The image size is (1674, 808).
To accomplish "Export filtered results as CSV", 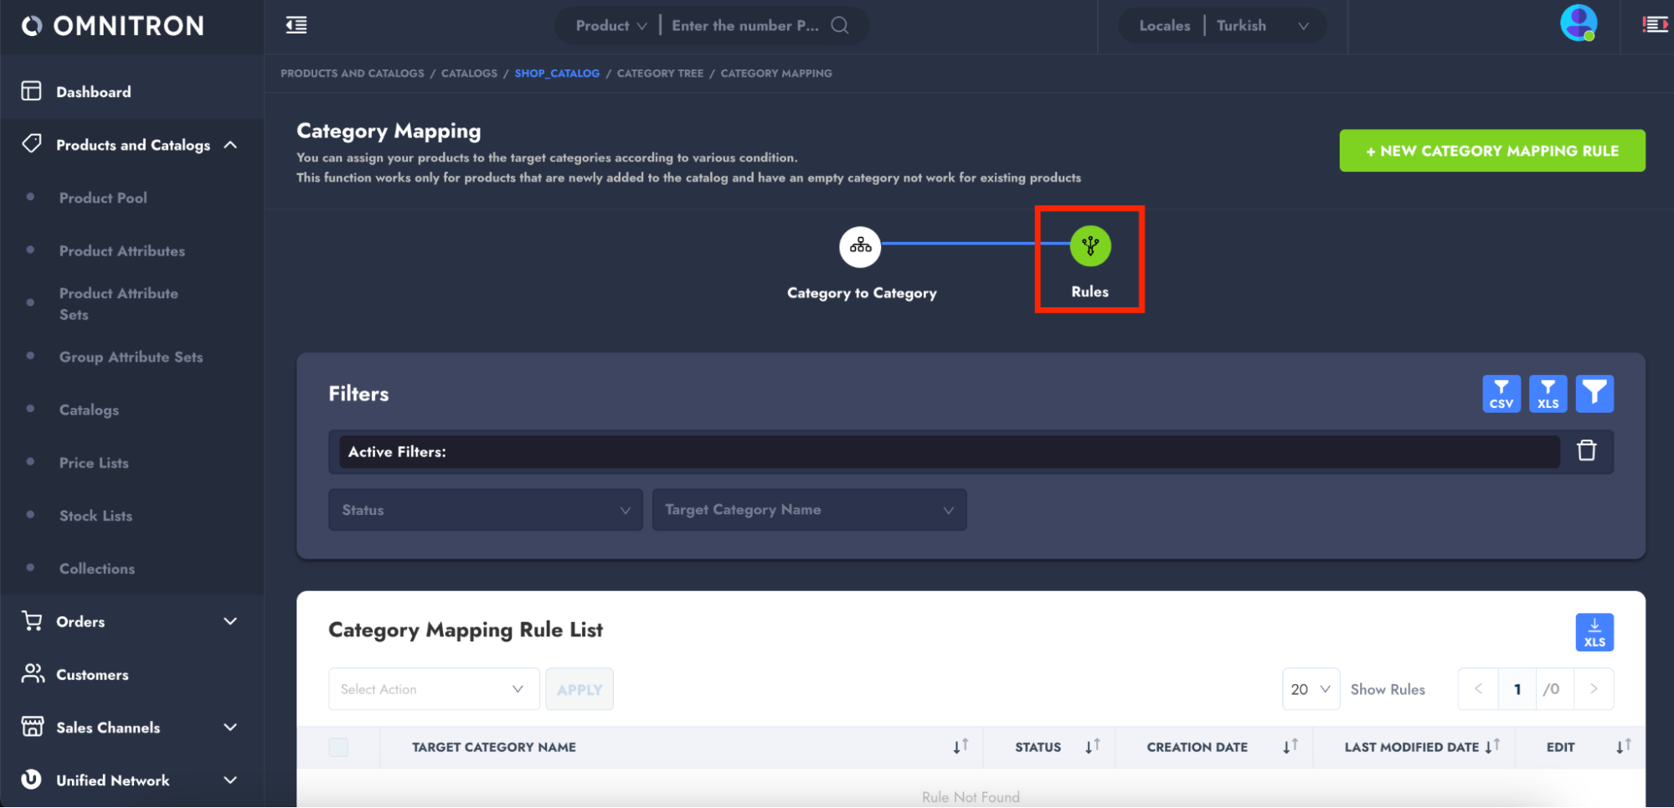I will click(1501, 394).
